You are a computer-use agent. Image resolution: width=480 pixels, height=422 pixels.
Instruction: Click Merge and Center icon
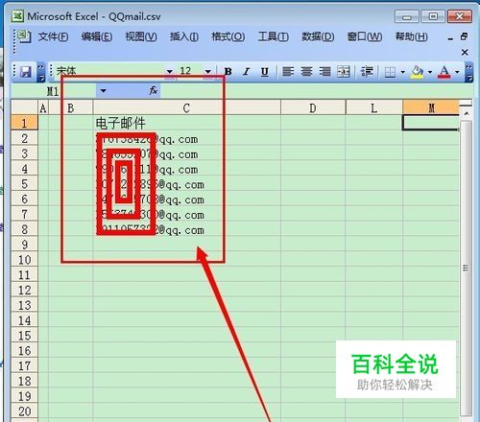coord(344,71)
